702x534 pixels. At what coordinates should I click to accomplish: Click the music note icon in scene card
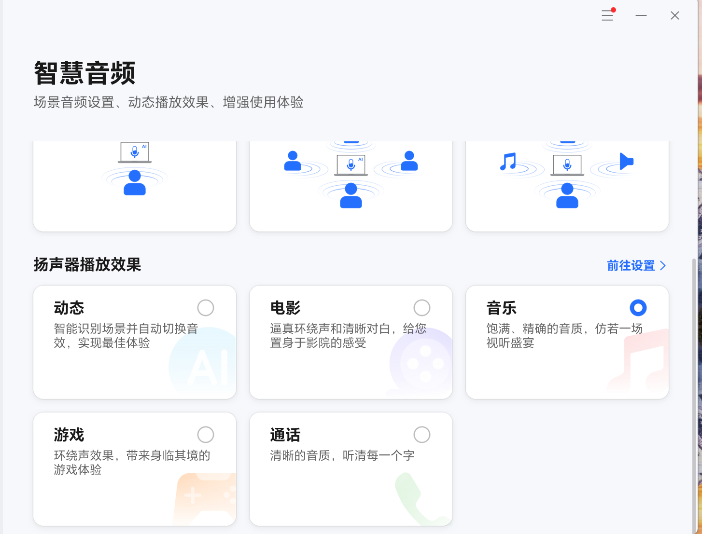[x=508, y=162]
